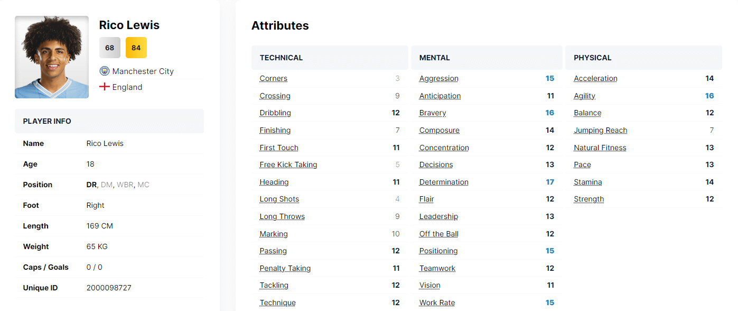Open the England nationality link
This screenshot has width=738, height=311.
click(x=127, y=87)
